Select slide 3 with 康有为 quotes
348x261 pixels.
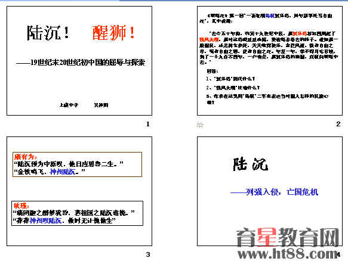[79, 191]
